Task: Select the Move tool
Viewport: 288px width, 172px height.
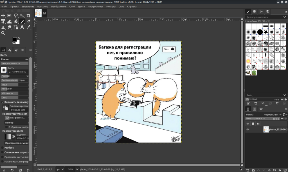Action: click(x=3, y=16)
